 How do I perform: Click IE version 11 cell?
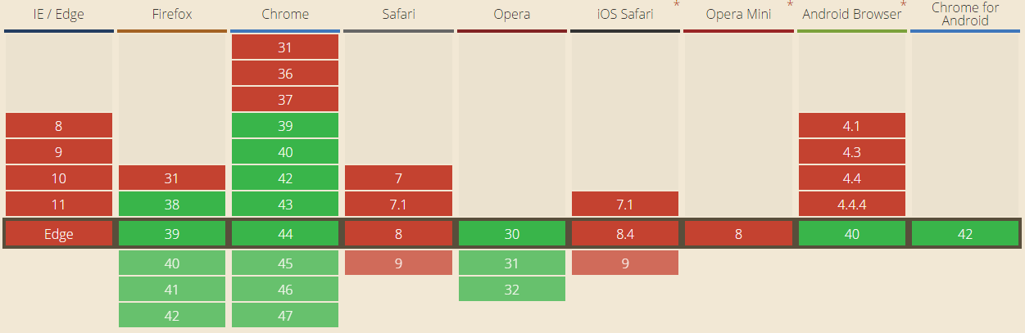(59, 205)
